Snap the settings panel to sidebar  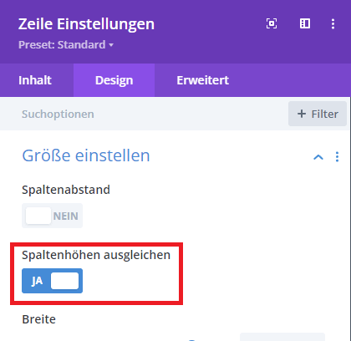[x=305, y=23]
